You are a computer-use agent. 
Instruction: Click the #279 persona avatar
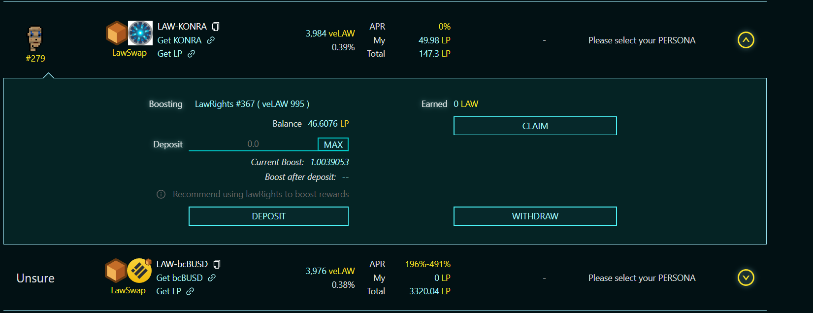click(35, 39)
